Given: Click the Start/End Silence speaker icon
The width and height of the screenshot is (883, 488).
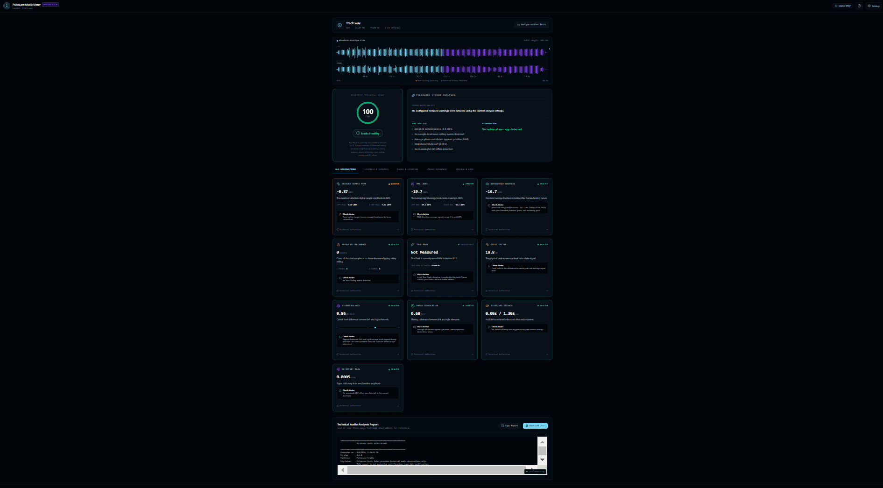Looking at the screenshot, I should pyautogui.click(x=487, y=306).
